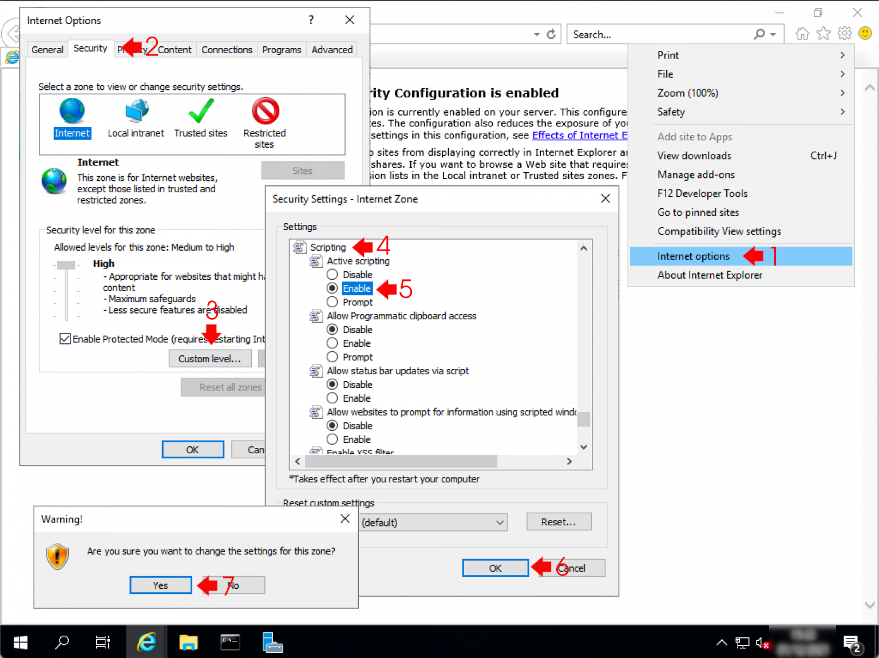Switch to the Advanced tab

(x=331, y=50)
